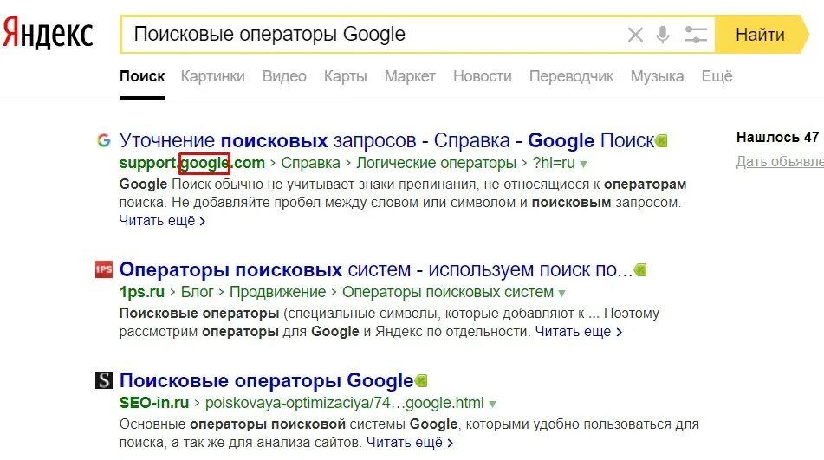Viewport: 824px width, 460px height.
Task: Open advanced search filter settings icon
Action: coord(695,35)
